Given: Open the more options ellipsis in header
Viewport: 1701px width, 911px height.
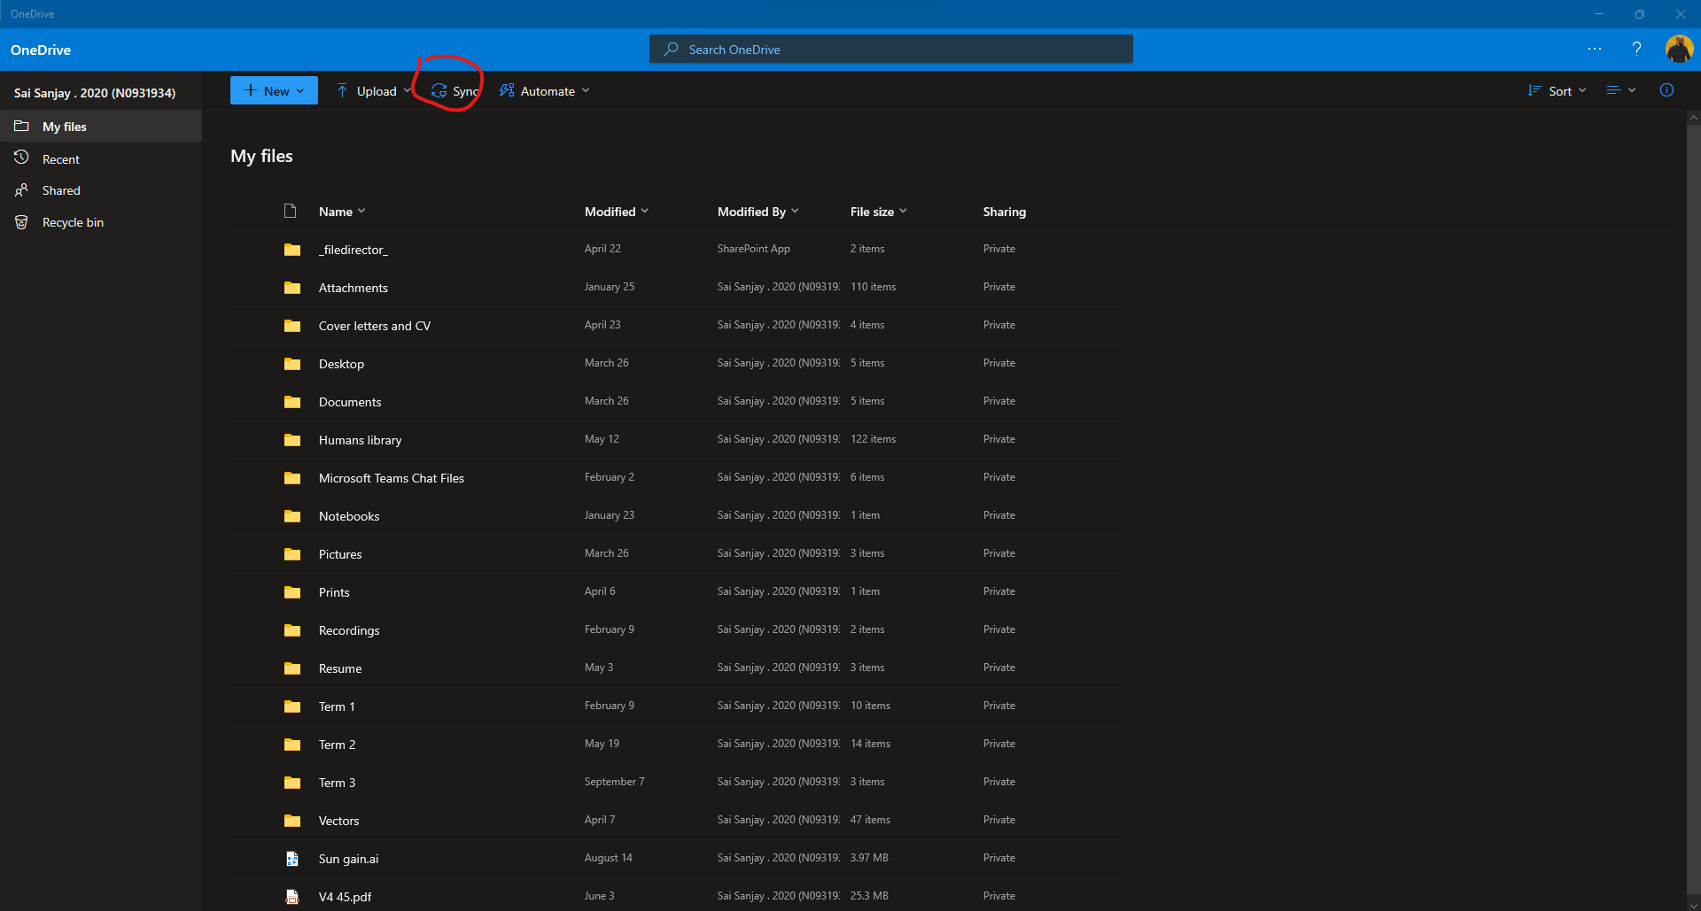Looking at the screenshot, I should (1595, 49).
